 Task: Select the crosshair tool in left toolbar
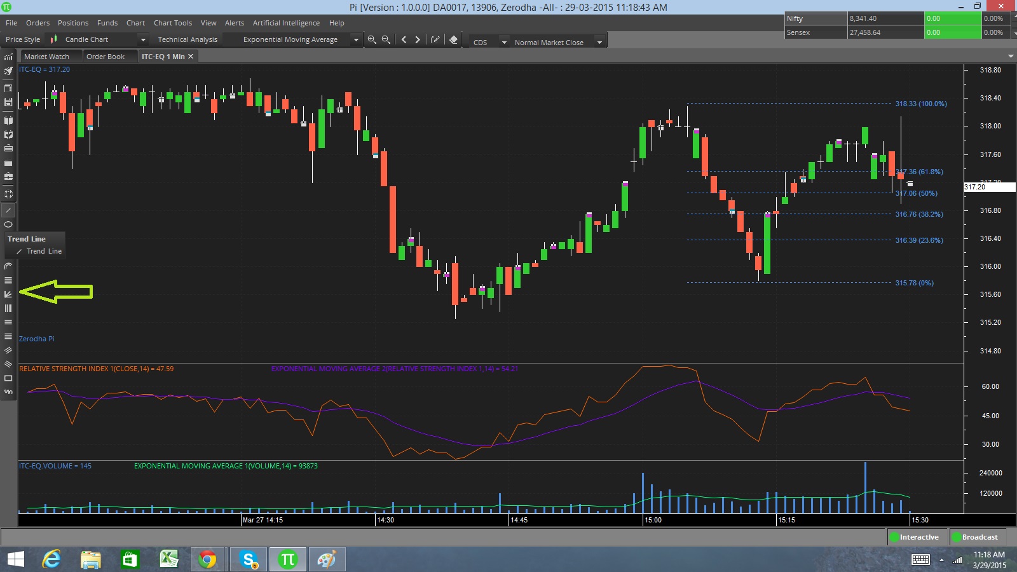(x=8, y=194)
